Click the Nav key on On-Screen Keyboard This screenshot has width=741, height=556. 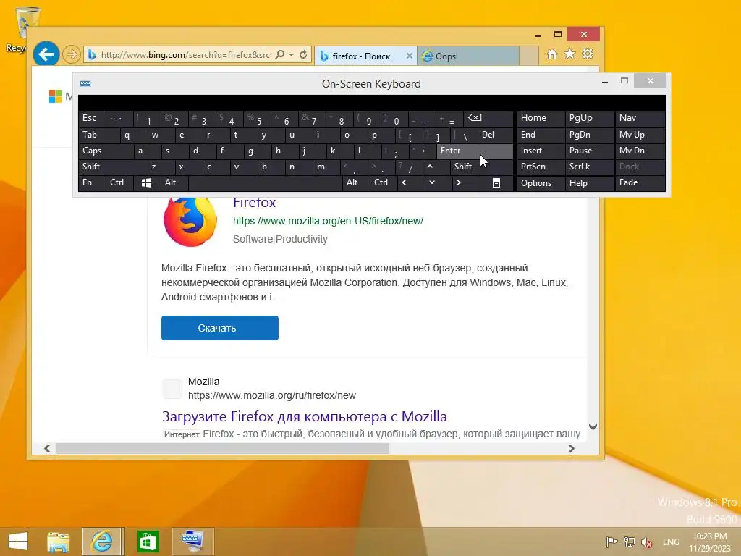coord(640,118)
